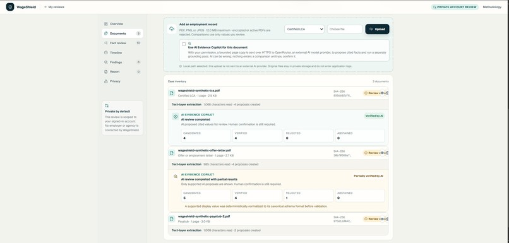Delete the offer-letter PDF with its trash icon

click(387, 153)
